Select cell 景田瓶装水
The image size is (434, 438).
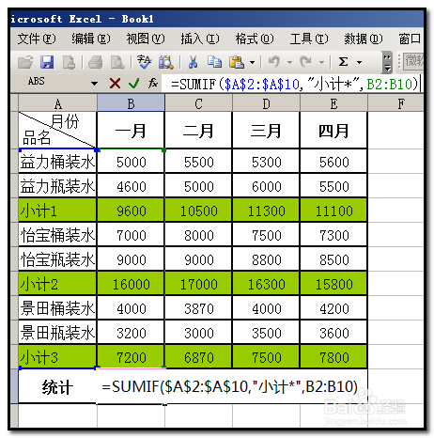(57, 333)
